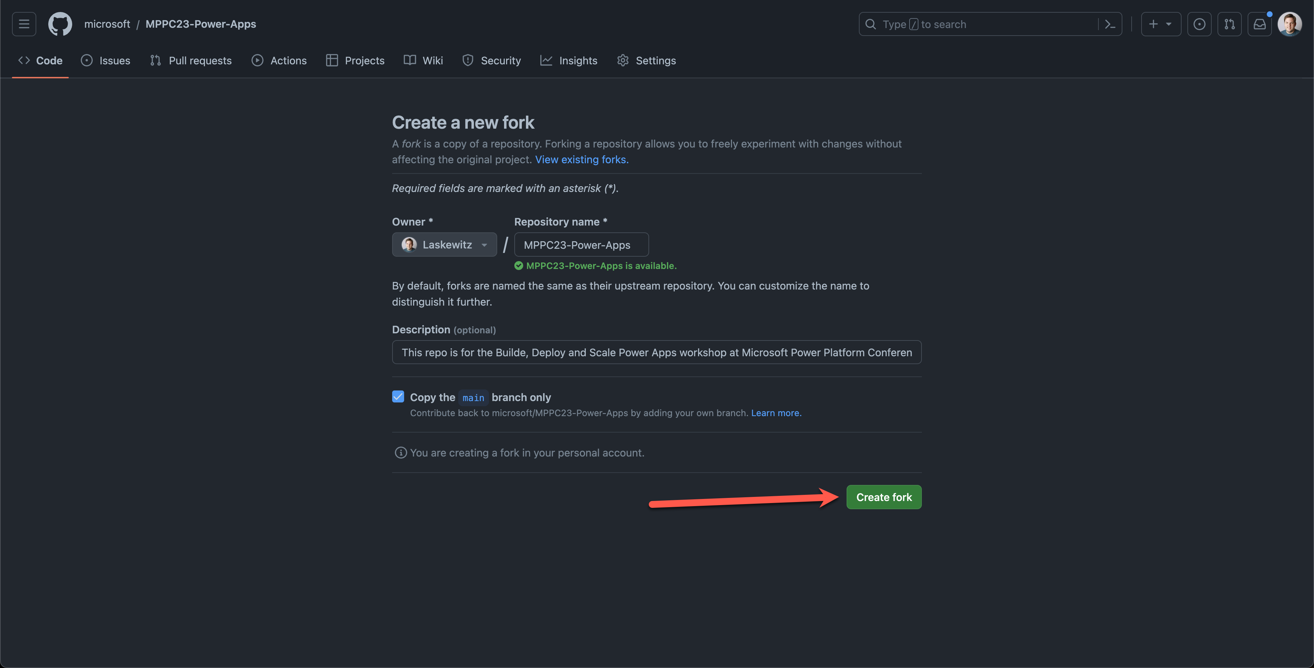
Task: Open the notifications inbox icon
Action: coord(1259,24)
